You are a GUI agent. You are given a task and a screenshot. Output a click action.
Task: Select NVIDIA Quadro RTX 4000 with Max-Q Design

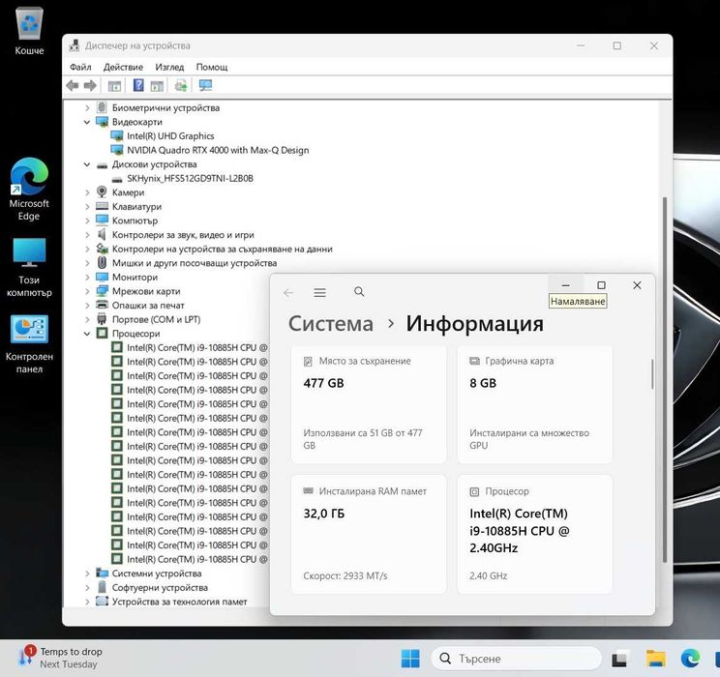pyautogui.click(x=218, y=150)
